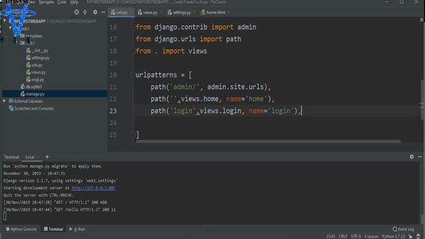Click the External Libraries icon
Image resolution: width=425 pixels, height=239 pixels.
tap(11, 101)
